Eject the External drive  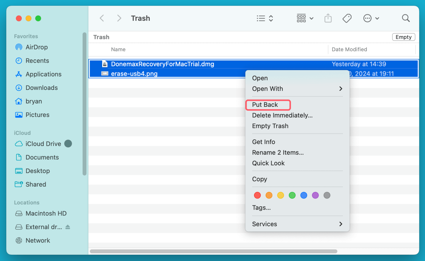pos(68,227)
